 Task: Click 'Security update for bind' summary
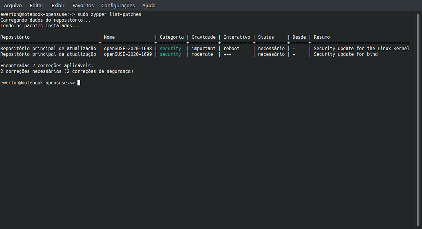click(x=346, y=54)
